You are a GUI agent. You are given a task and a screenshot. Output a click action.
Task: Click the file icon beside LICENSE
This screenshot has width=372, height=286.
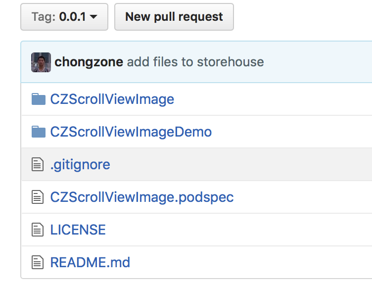click(38, 230)
